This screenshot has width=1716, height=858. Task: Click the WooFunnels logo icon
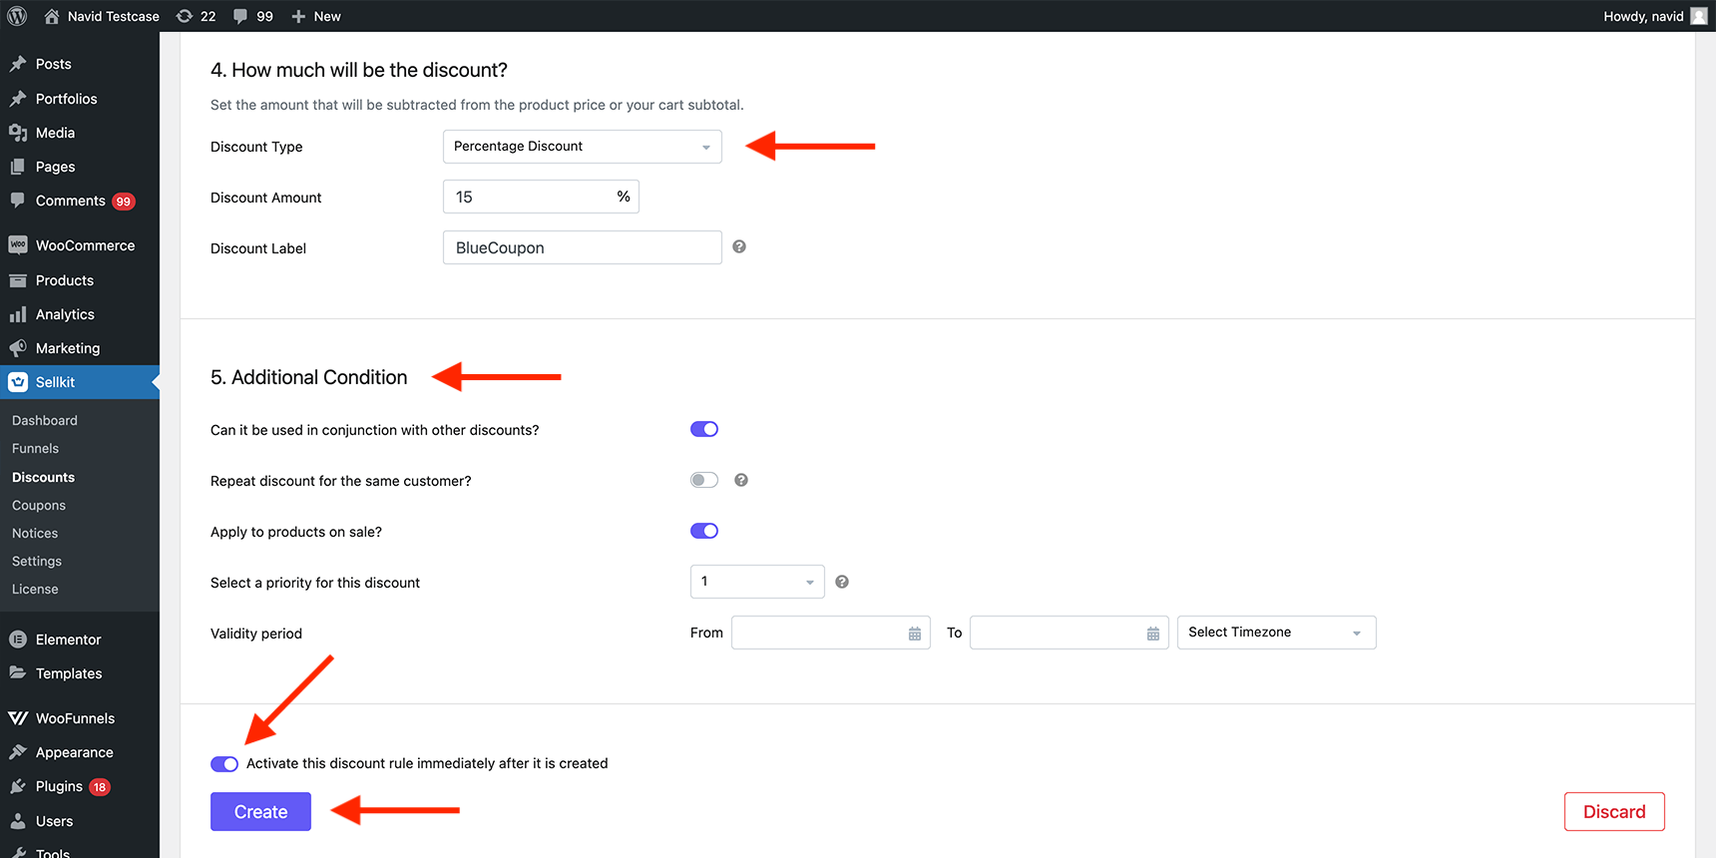coord(18,718)
